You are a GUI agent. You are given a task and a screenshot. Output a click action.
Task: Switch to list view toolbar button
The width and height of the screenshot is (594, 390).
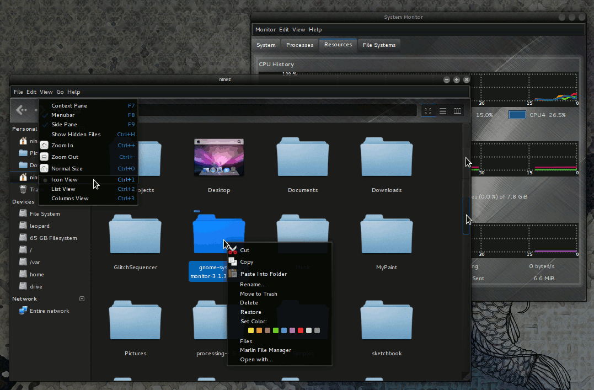(x=442, y=111)
